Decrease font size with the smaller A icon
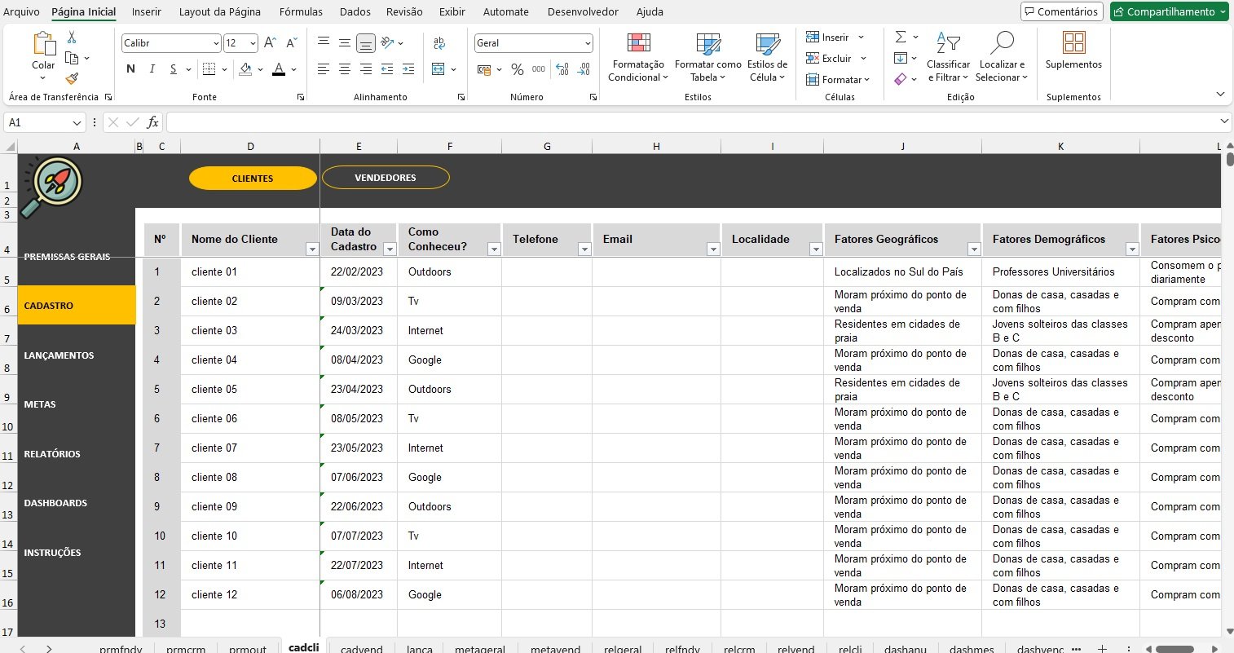The width and height of the screenshot is (1234, 653). click(x=291, y=43)
